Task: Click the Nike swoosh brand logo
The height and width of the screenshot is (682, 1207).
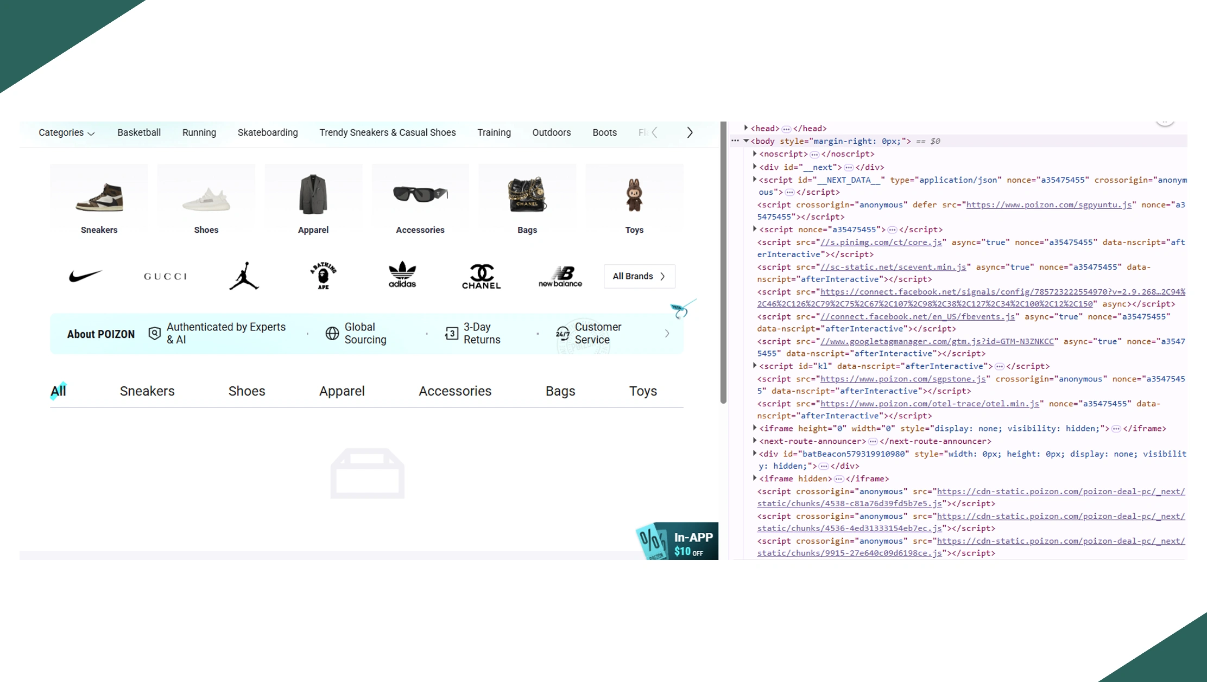Action: pos(85,276)
